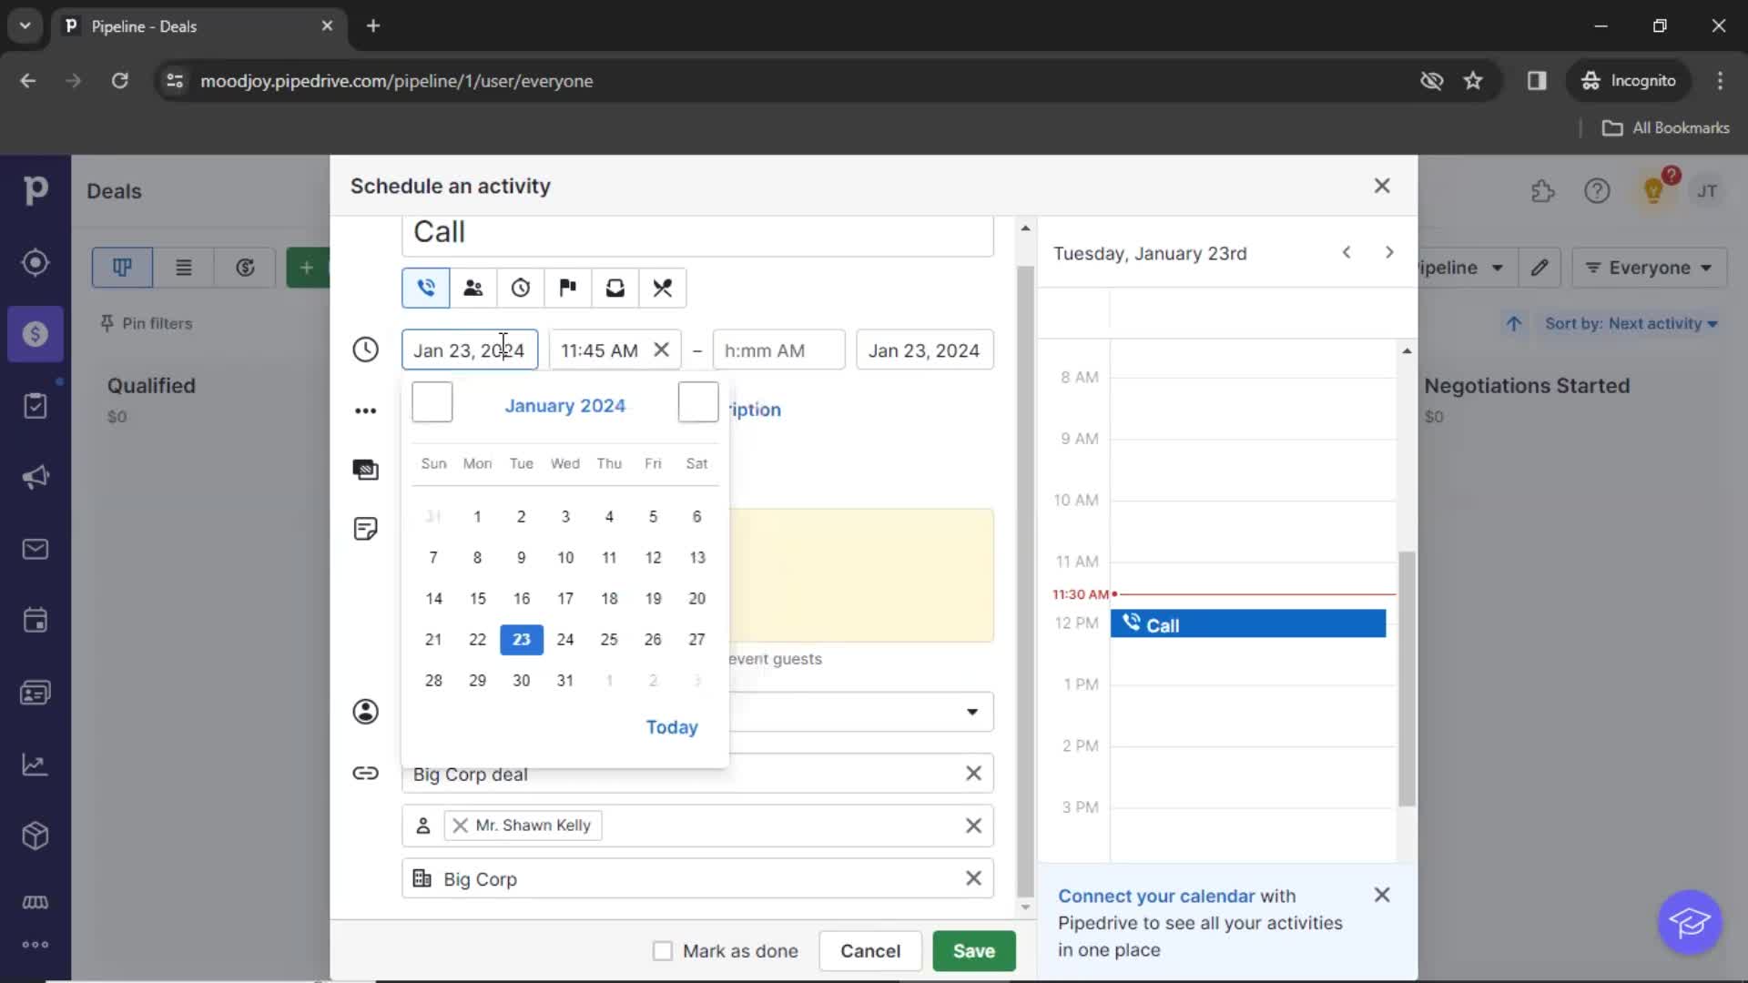
Task: Click the inbox/email activity icon
Action: [x=615, y=287]
